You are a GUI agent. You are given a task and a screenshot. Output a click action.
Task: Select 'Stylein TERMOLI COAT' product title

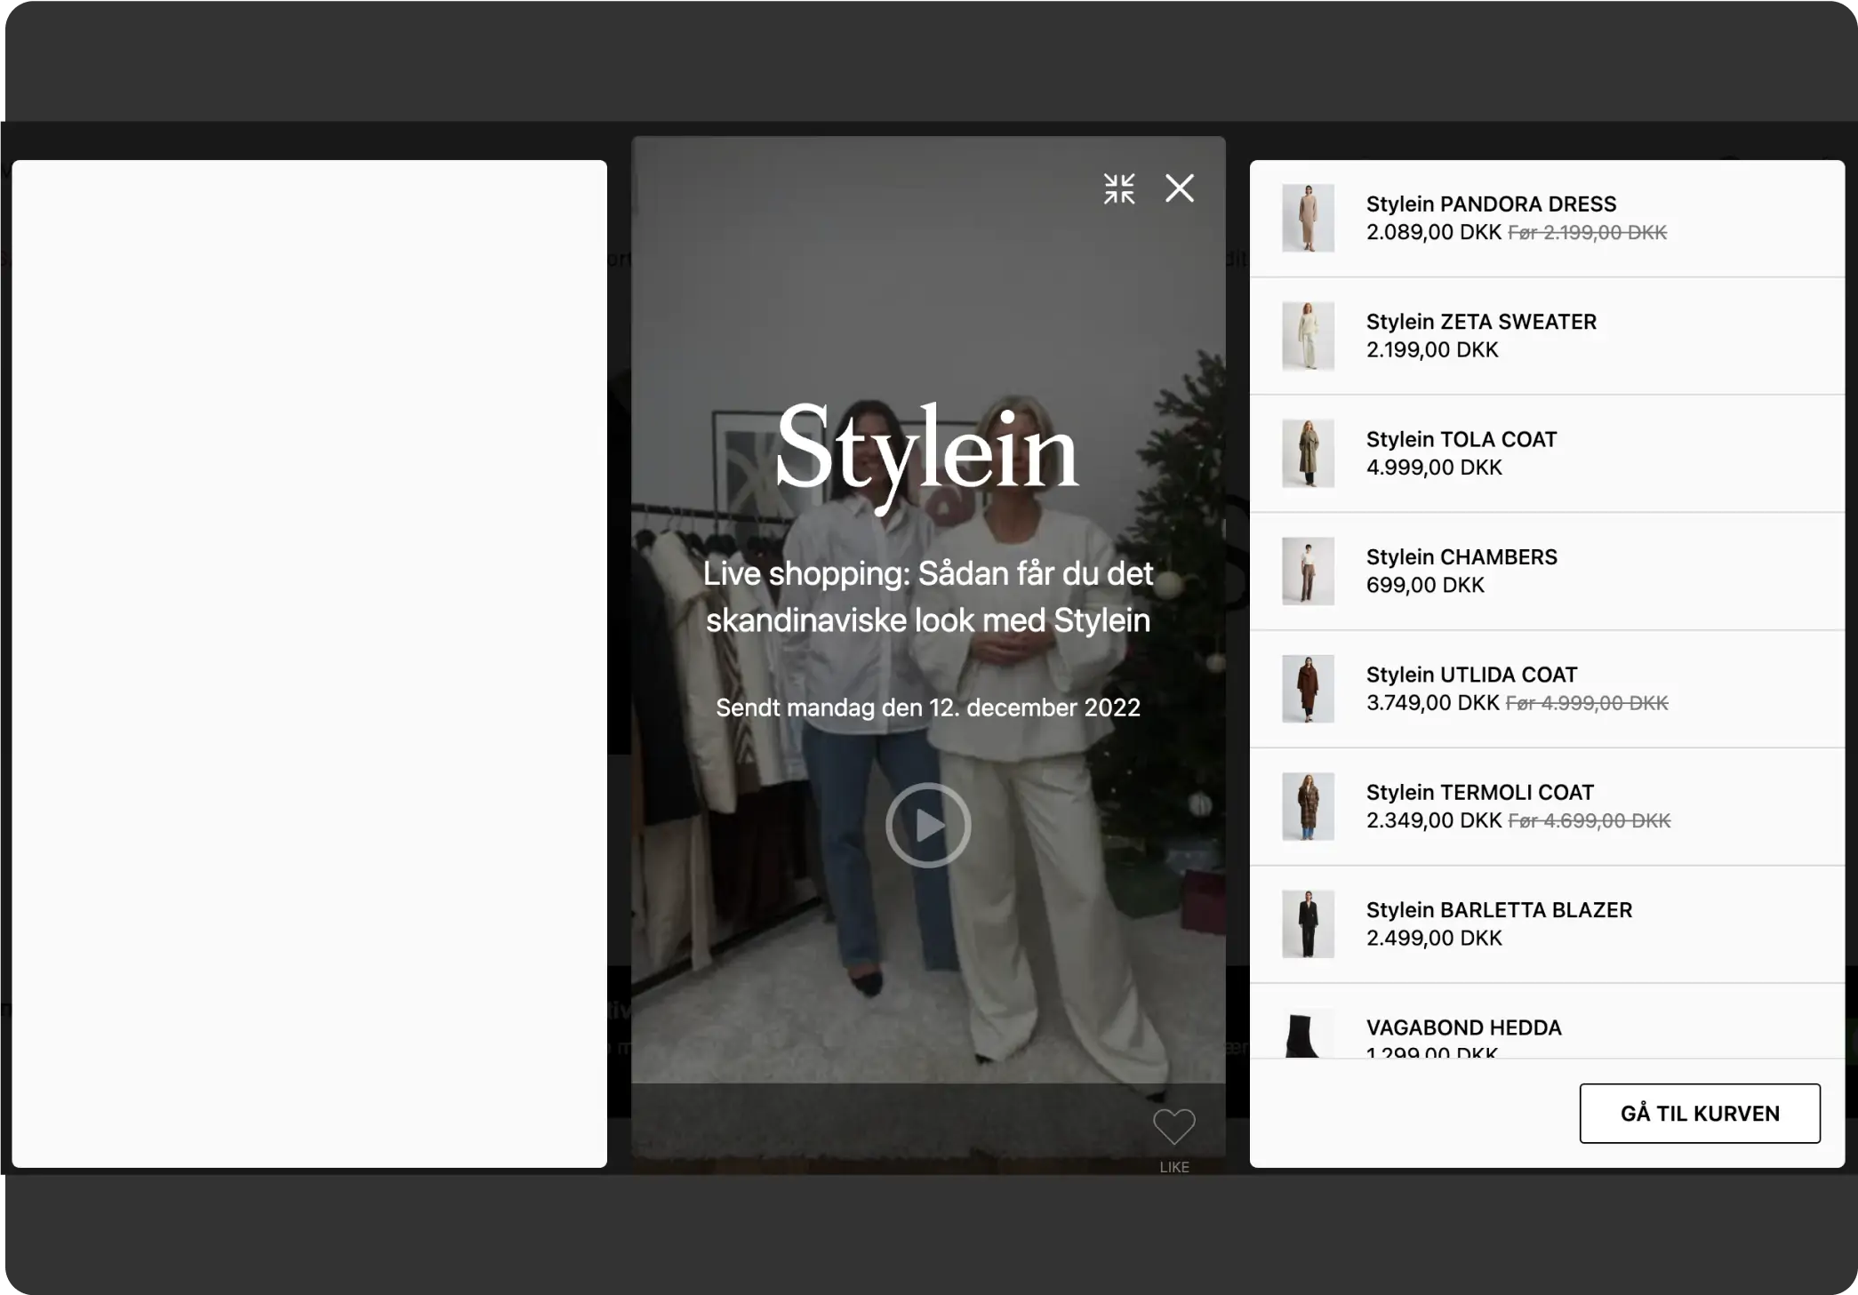point(1479,792)
